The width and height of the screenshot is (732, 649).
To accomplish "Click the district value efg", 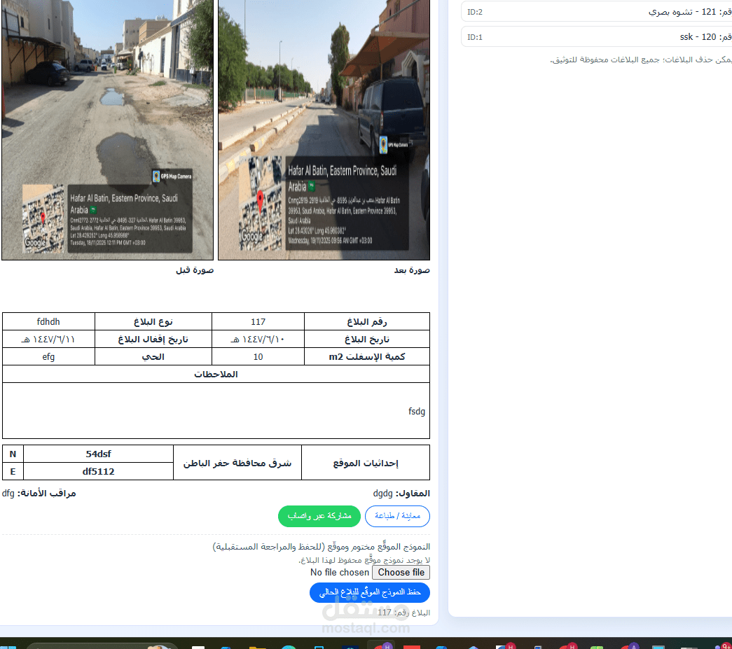I will pyautogui.click(x=48, y=357).
